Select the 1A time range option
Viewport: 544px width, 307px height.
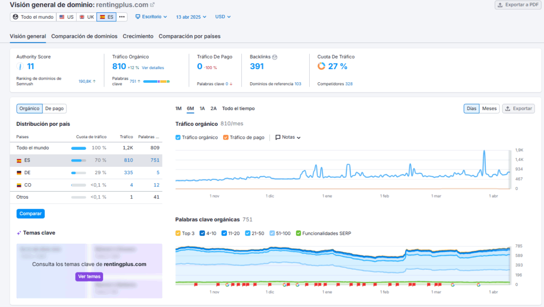(x=202, y=108)
